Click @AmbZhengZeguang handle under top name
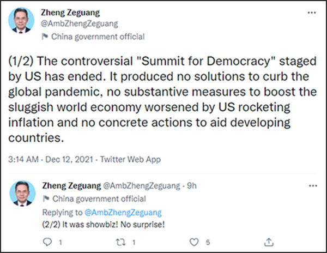Screen dimensions: 327x253 point(79,24)
